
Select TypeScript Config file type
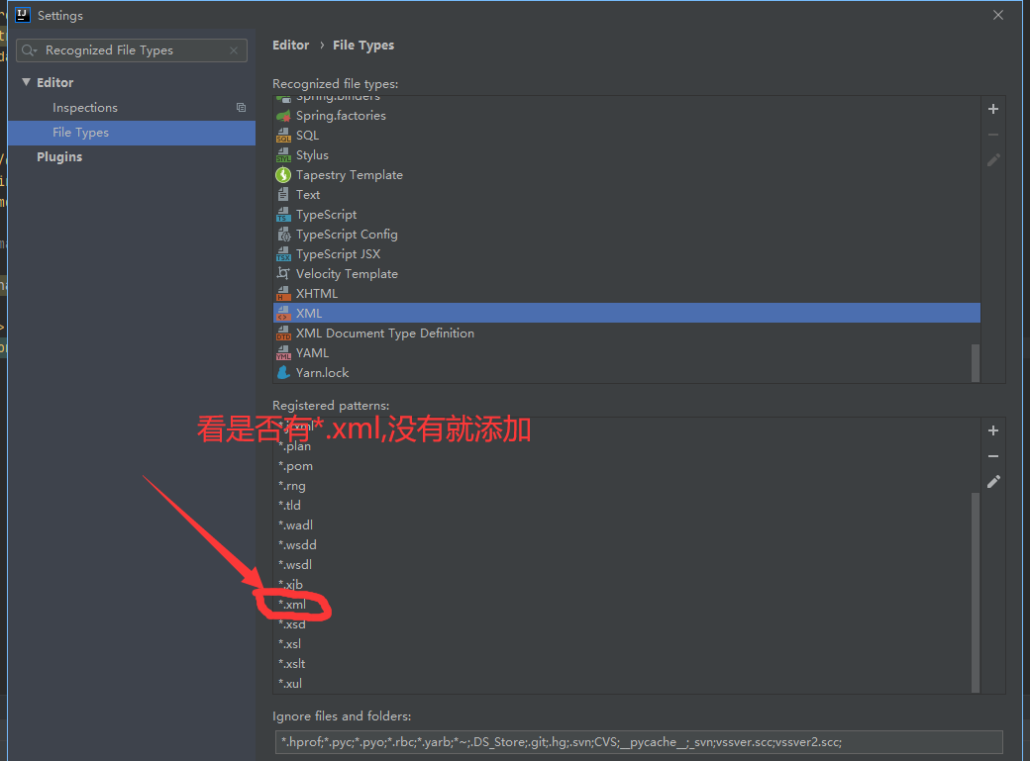tap(627, 235)
